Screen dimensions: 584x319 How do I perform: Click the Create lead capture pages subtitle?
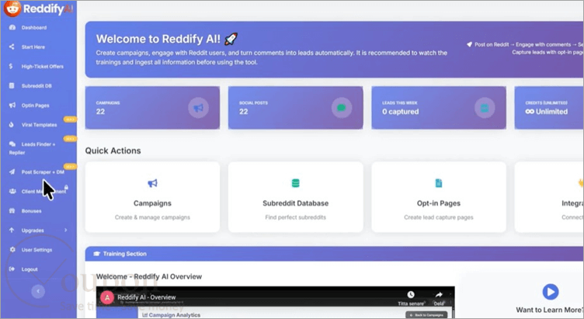439,217
